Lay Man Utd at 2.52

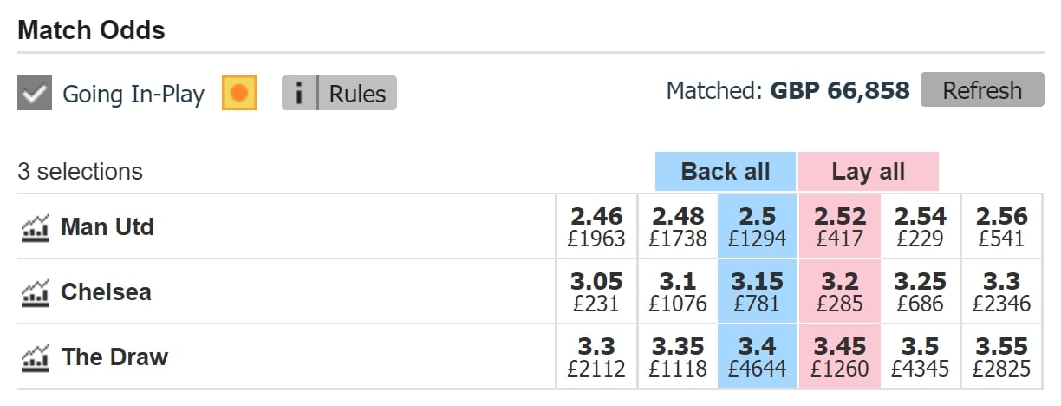coord(838,226)
